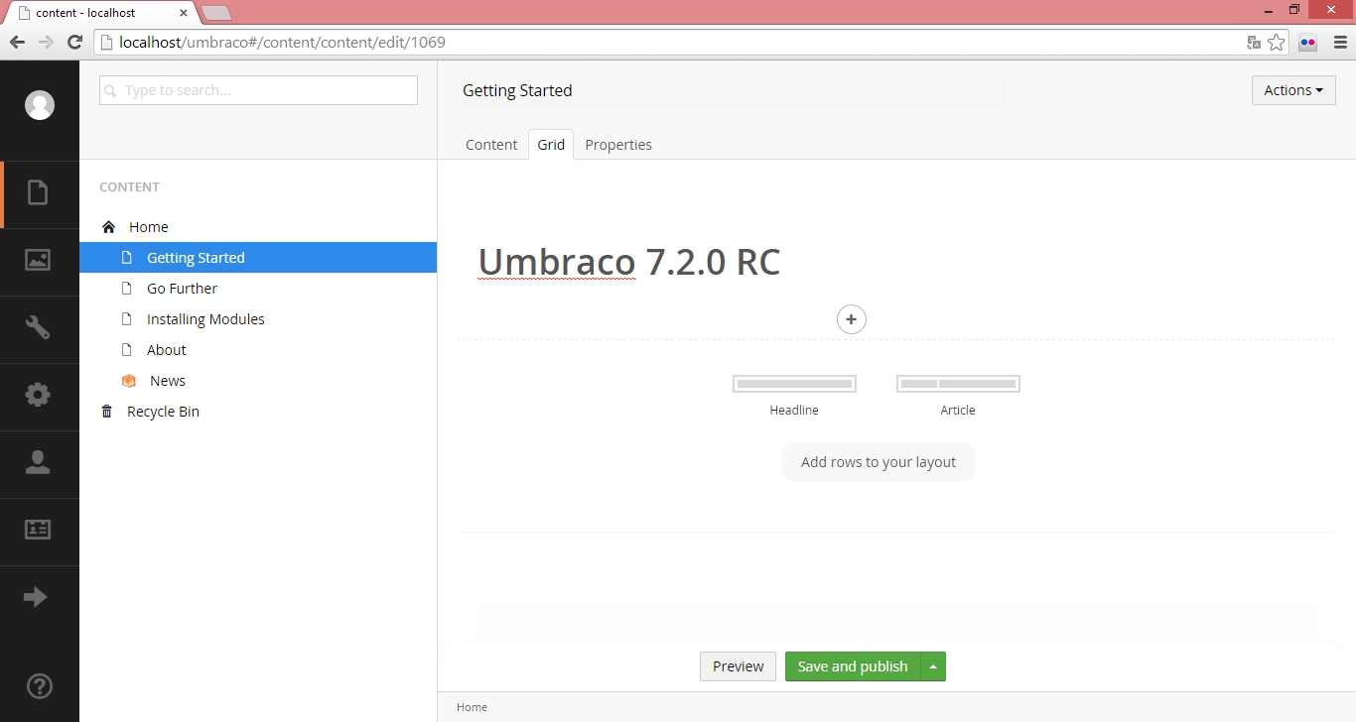Click the plus icon to add content

[x=852, y=319]
